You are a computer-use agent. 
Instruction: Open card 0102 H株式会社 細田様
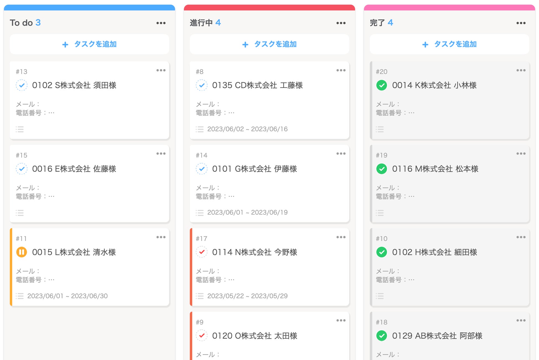435,252
